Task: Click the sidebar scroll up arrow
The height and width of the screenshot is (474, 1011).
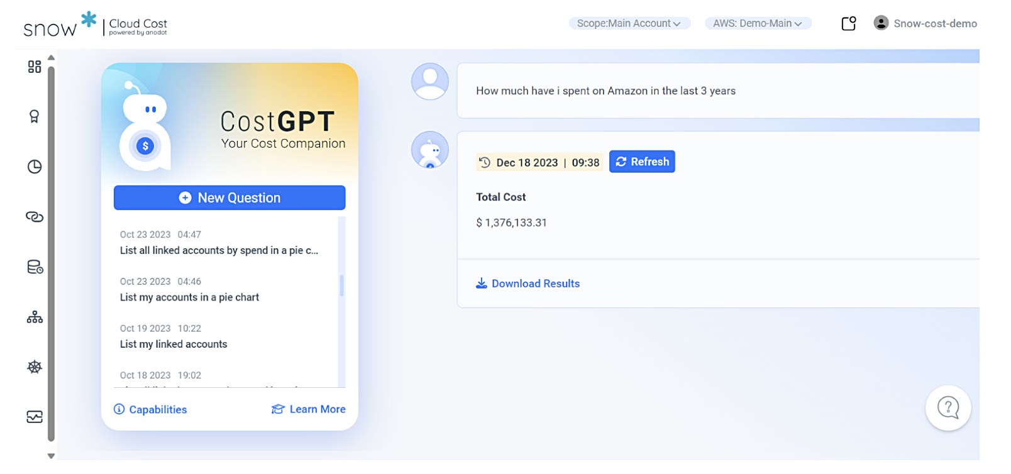Action: pos(52,58)
